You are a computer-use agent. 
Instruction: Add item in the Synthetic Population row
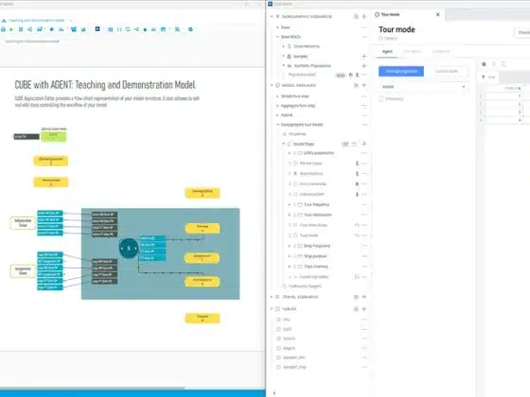(x=364, y=66)
